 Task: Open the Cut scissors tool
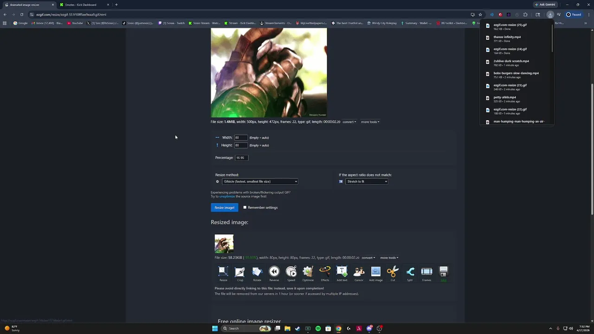393,273
